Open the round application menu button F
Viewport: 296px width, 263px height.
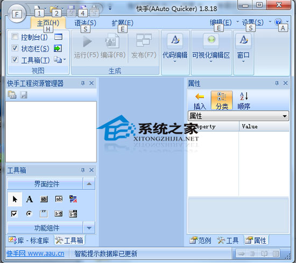point(17,13)
